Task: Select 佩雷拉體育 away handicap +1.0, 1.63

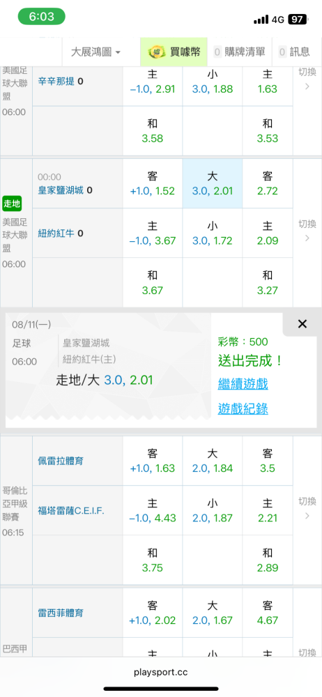Action: pos(153,461)
